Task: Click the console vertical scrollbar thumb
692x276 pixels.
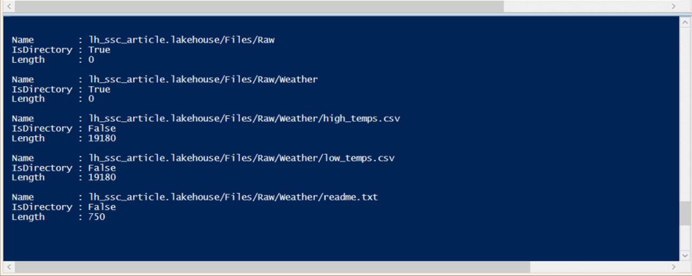Action: pyautogui.click(x=685, y=213)
